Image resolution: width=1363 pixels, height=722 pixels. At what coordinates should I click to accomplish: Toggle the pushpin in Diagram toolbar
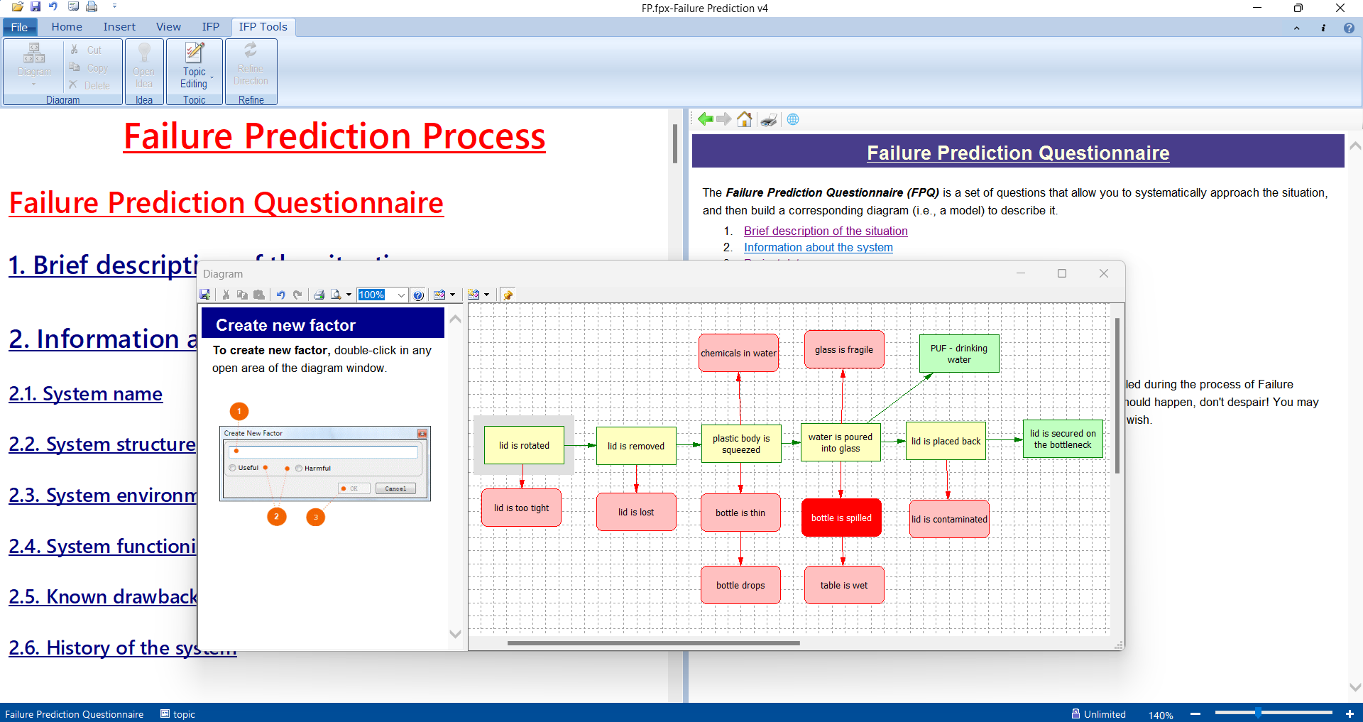[508, 295]
